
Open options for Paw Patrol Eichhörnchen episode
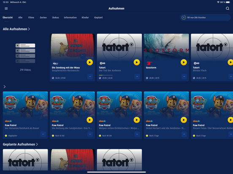click(137, 134)
